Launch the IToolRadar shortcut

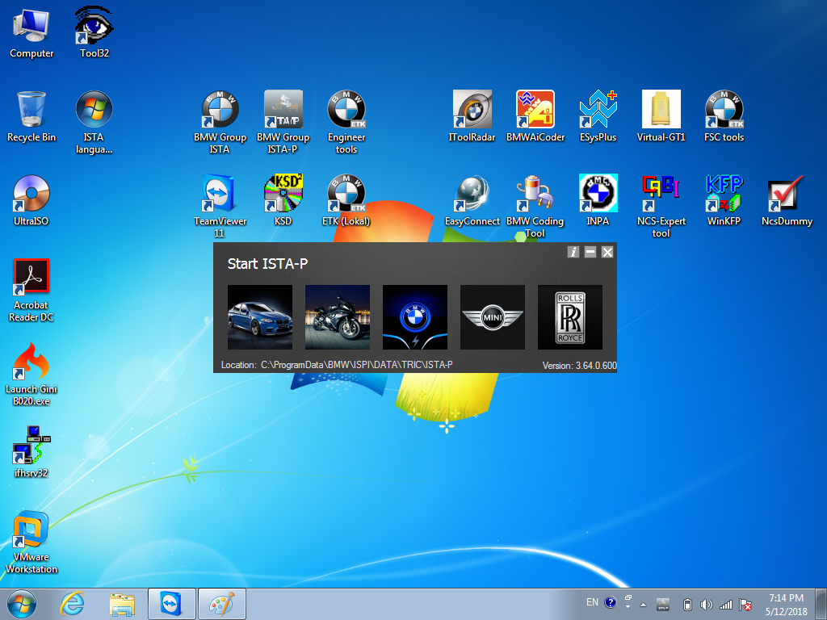[x=472, y=116]
